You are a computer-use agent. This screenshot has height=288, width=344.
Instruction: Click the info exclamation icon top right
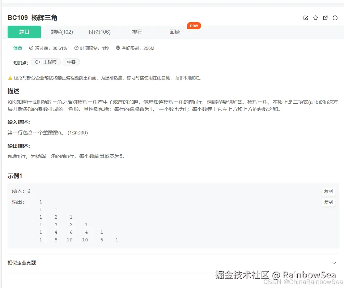click(335, 18)
